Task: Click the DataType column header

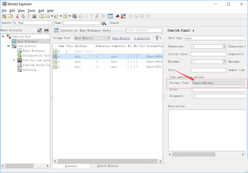Action: (x=84, y=46)
